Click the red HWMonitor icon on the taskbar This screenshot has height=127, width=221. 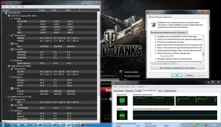(x=83, y=125)
